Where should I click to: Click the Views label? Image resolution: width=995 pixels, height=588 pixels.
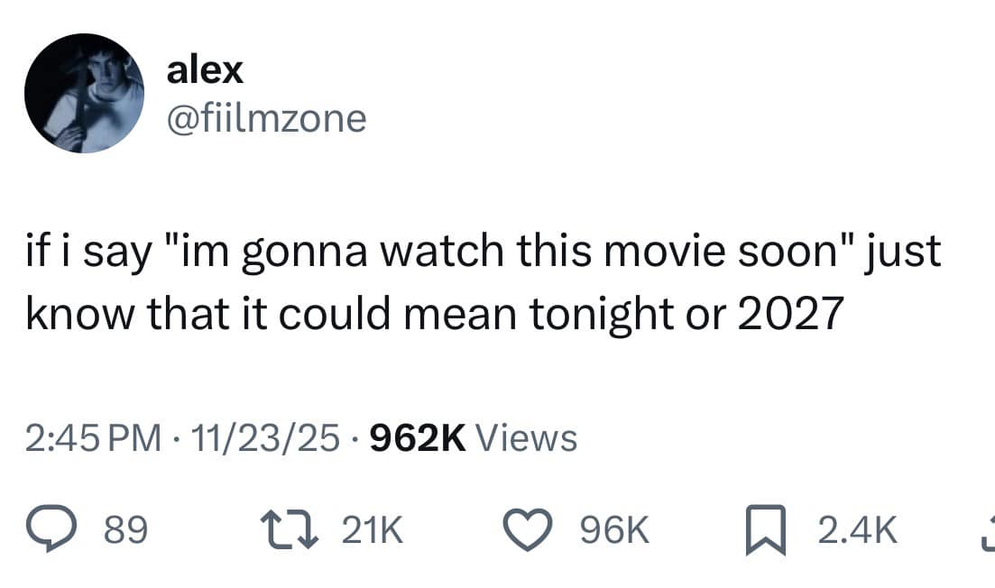pos(526,437)
